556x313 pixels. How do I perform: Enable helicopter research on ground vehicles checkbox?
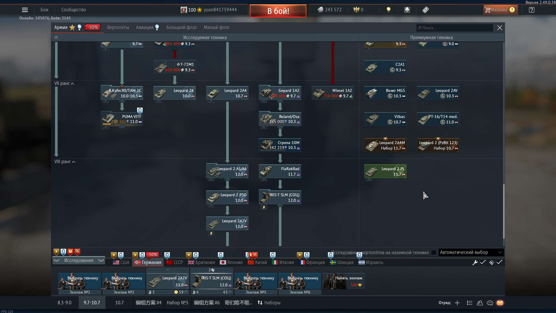[434, 252]
